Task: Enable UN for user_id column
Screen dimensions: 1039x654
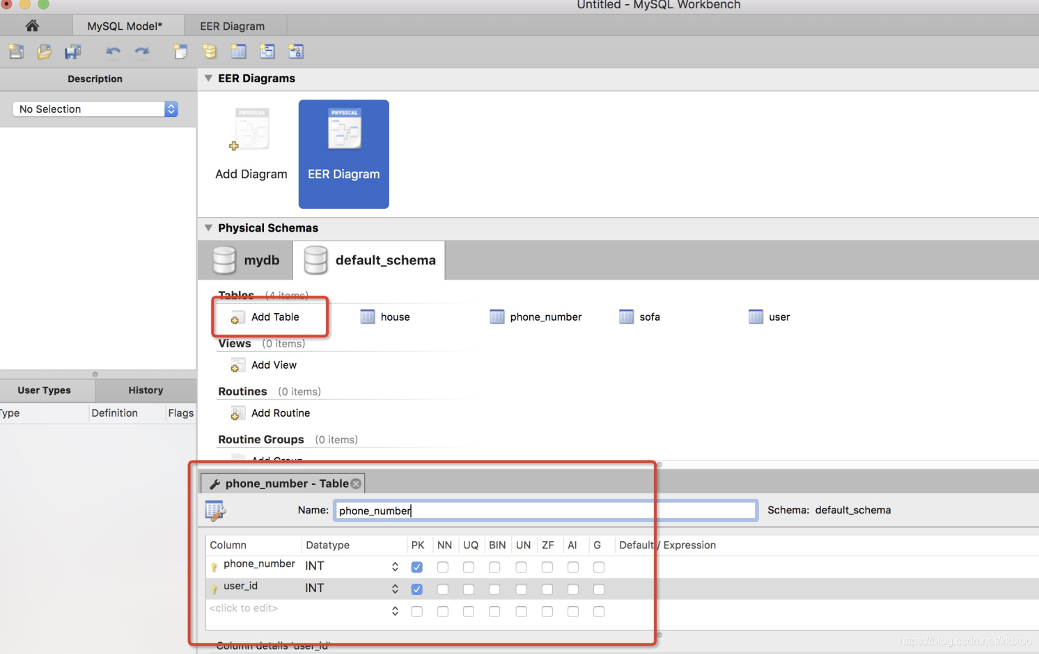Action: point(521,589)
